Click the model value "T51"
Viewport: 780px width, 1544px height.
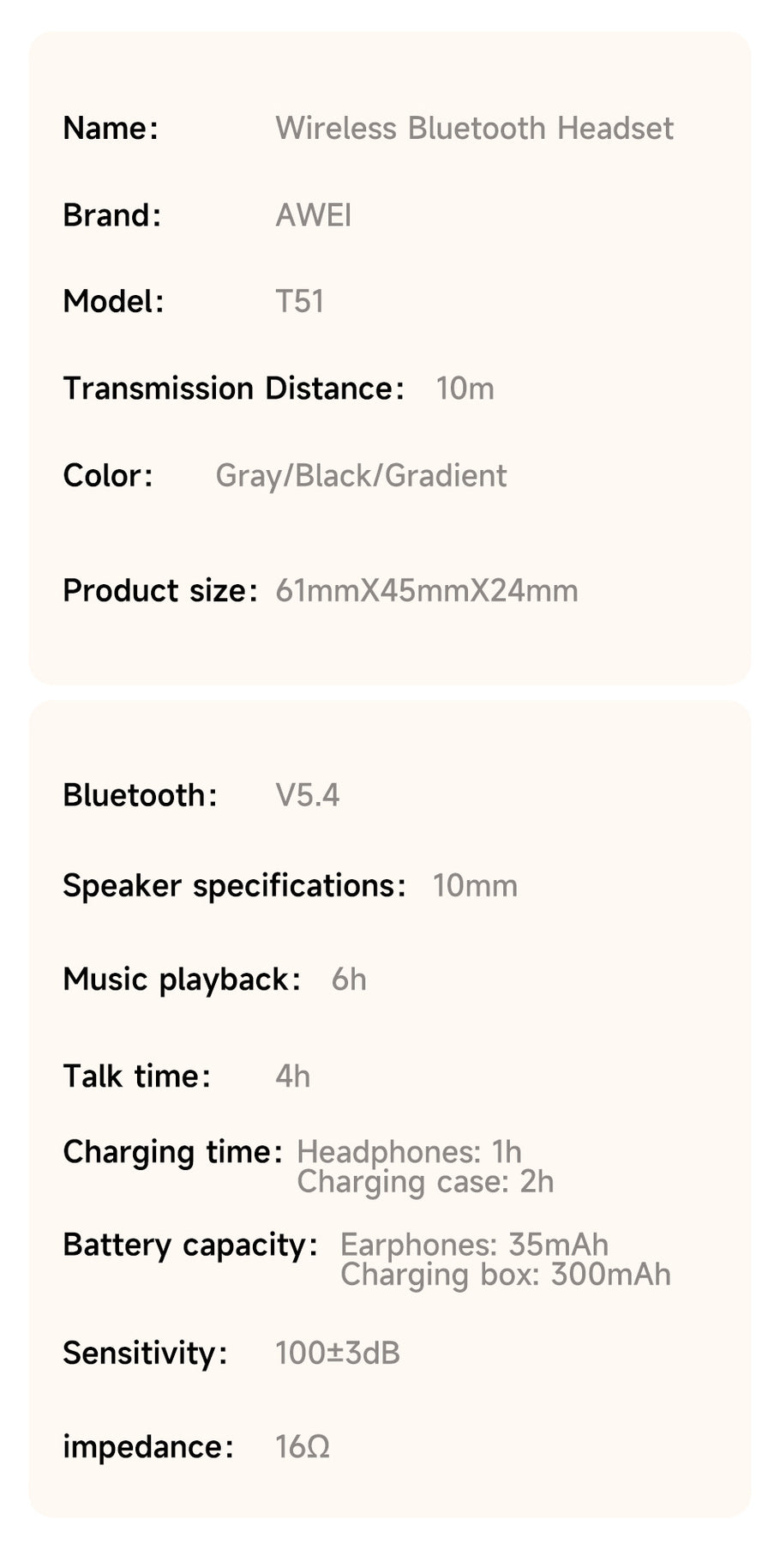(299, 302)
